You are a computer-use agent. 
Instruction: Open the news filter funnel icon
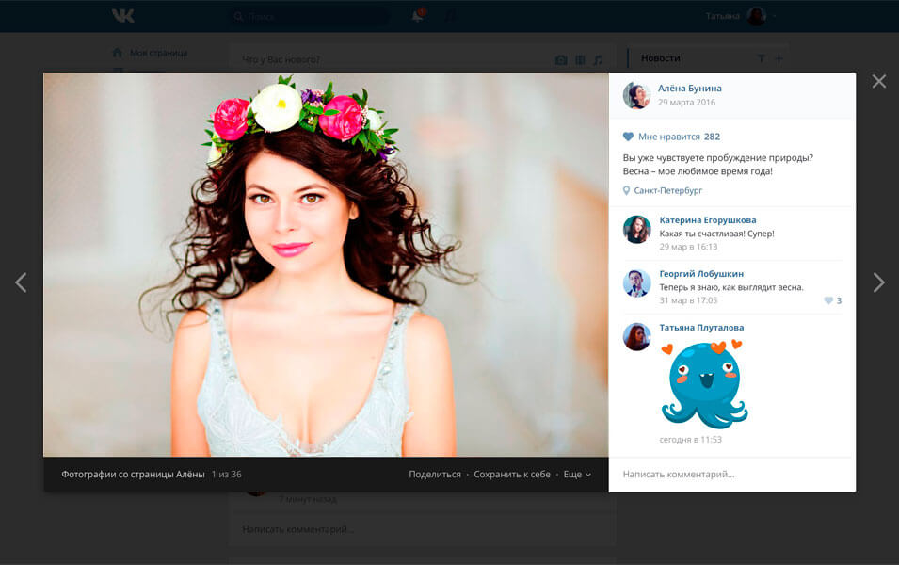761,58
